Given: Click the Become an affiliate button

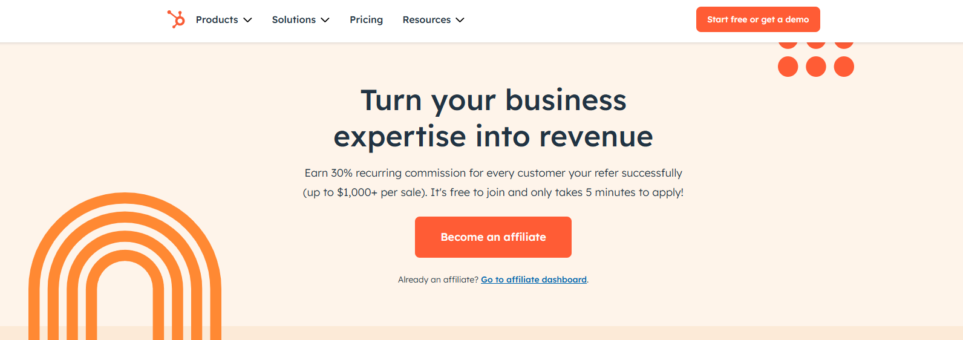Looking at the screenshot, I should pyautogui.click(x=493, y=237).
